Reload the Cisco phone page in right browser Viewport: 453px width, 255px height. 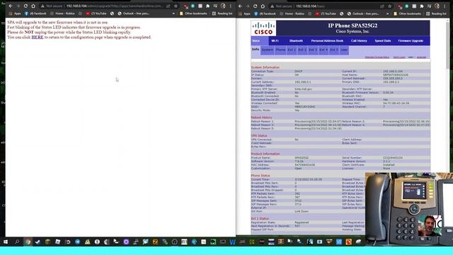click(x=255, y=6)
